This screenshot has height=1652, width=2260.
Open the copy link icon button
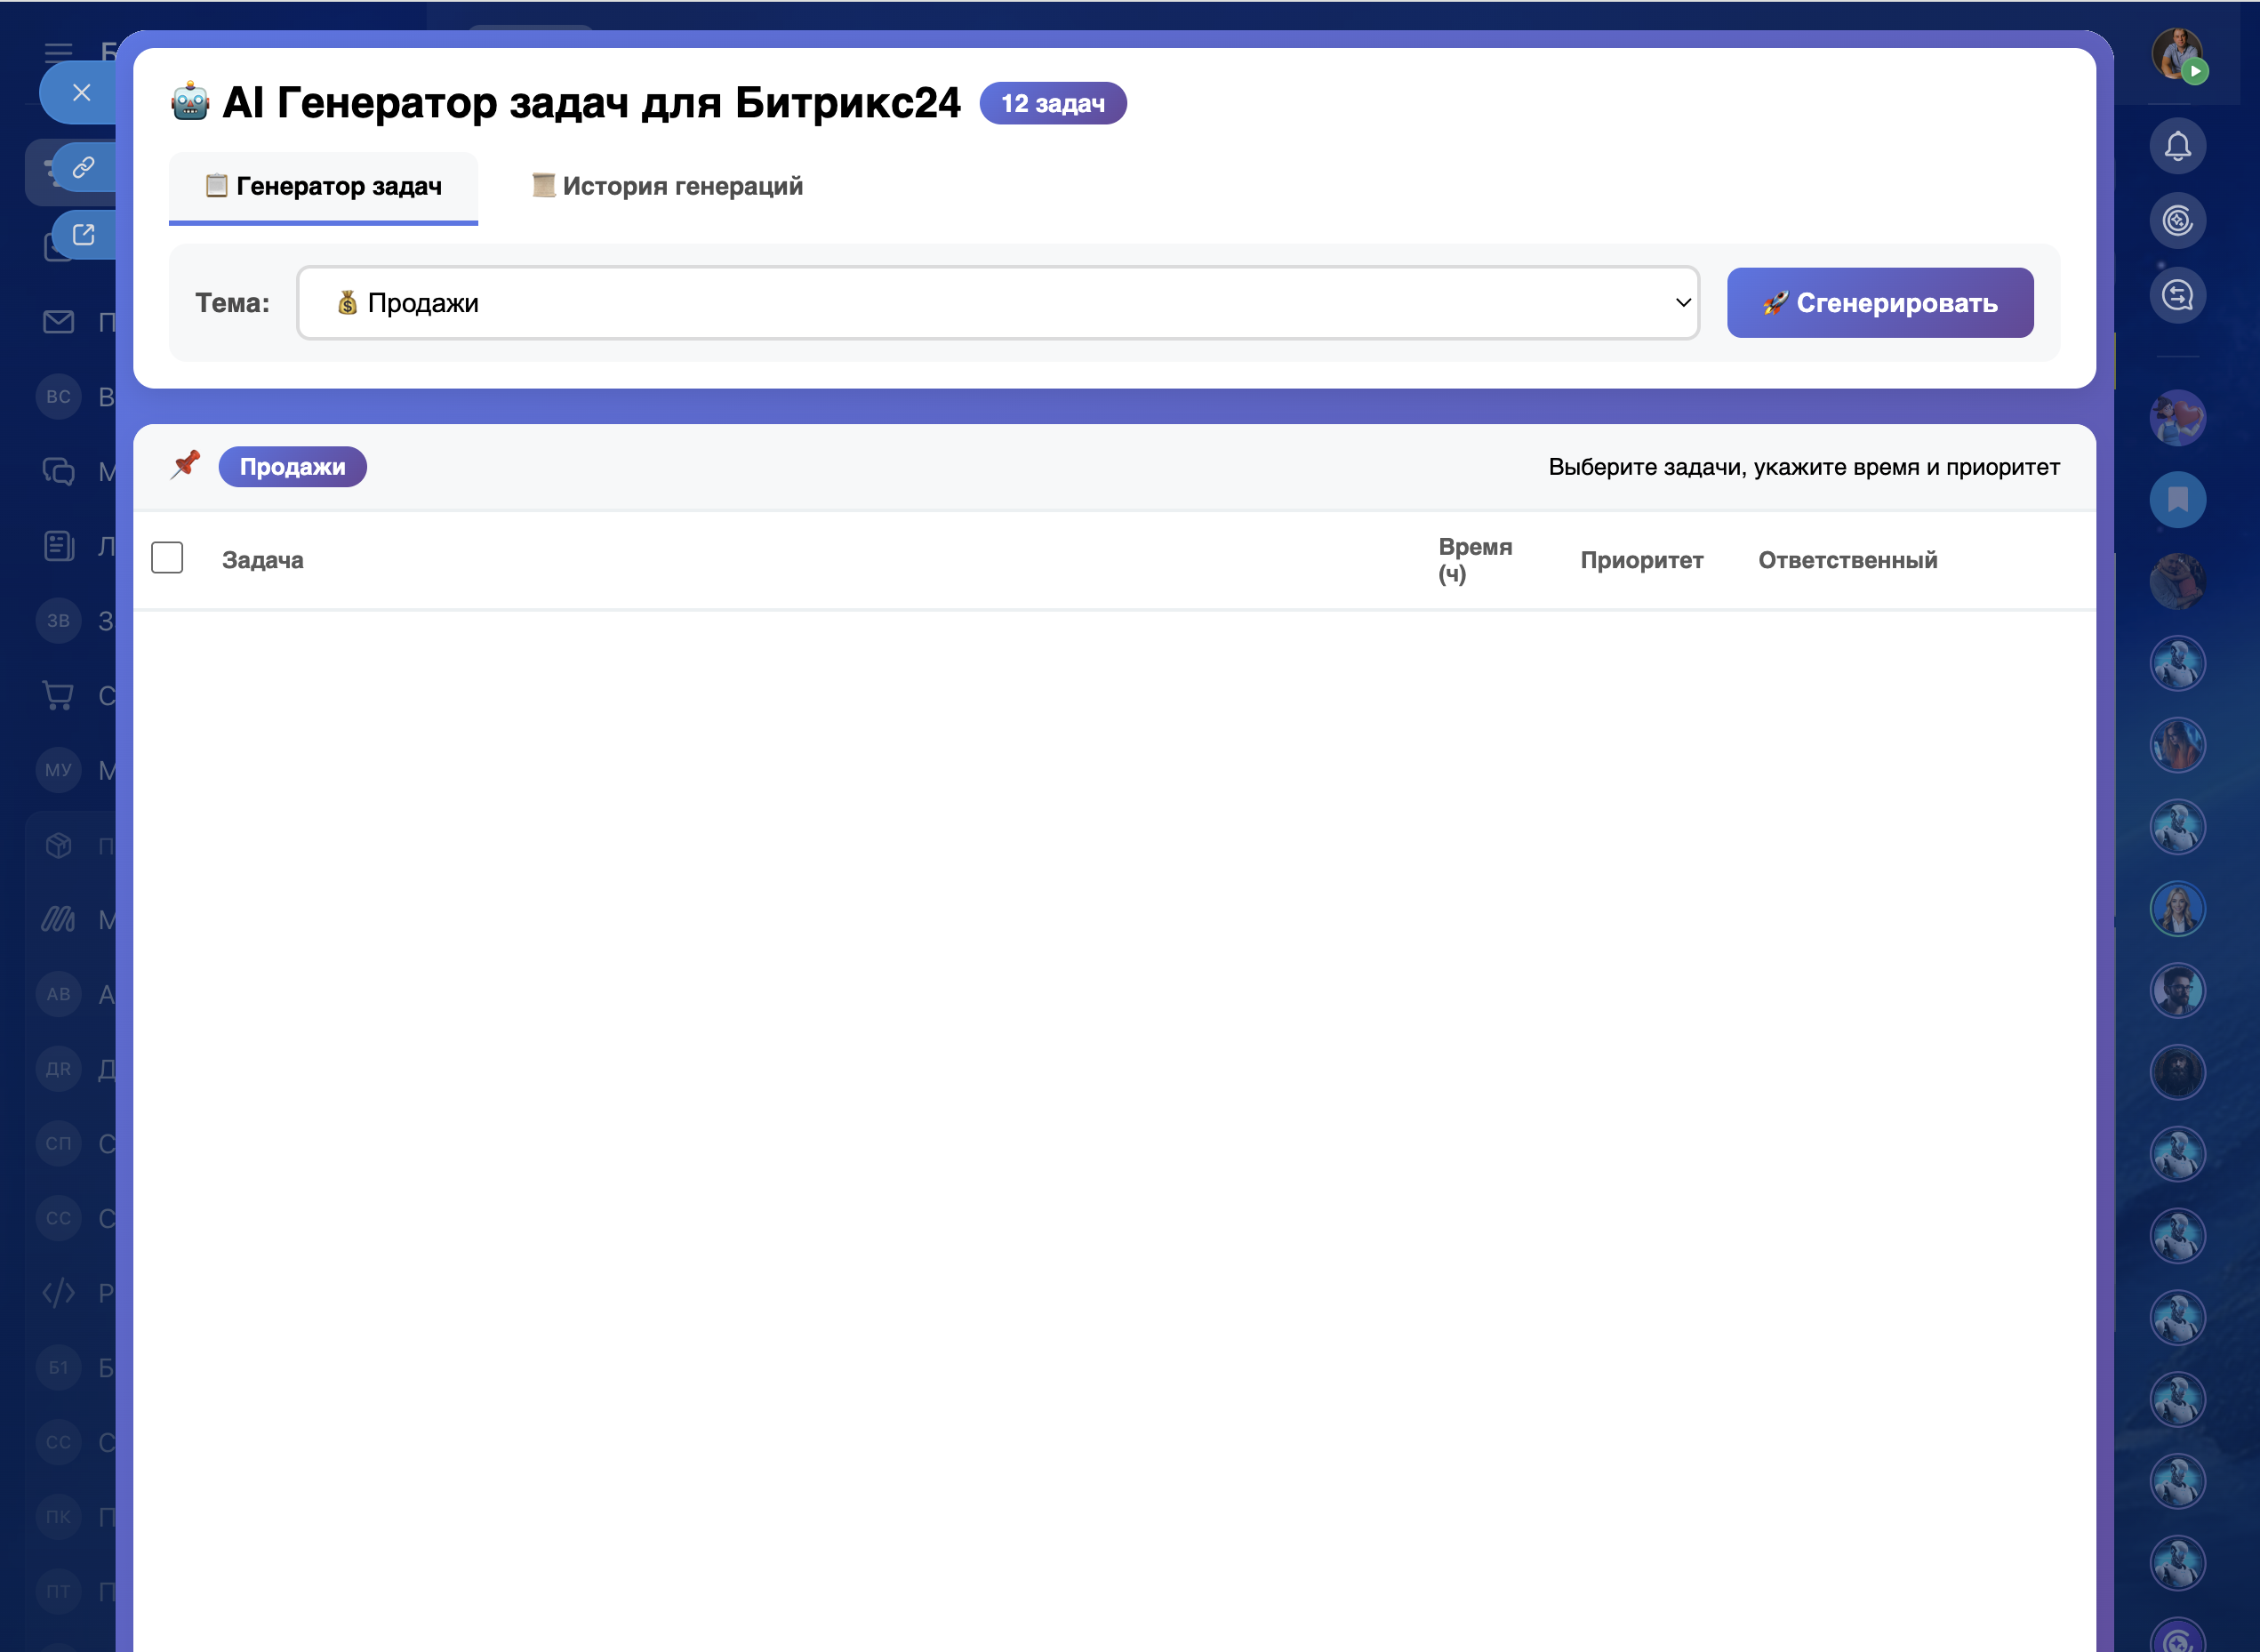point(84,167)
